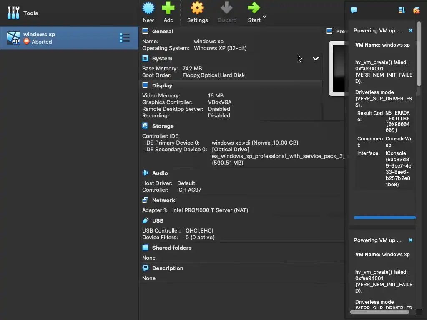Open the Network settings header link
Viewport: 427px width, 320px height.
tap(163, 200)
